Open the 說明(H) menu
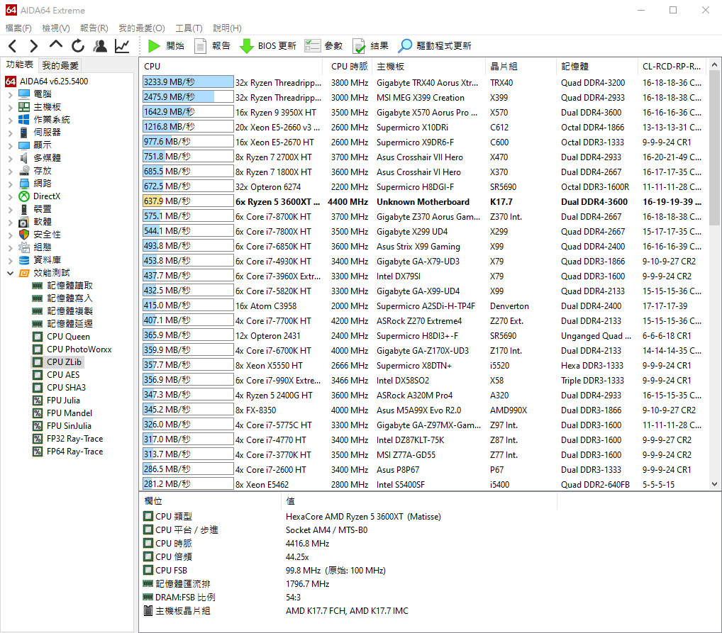 tap(227, 28)
